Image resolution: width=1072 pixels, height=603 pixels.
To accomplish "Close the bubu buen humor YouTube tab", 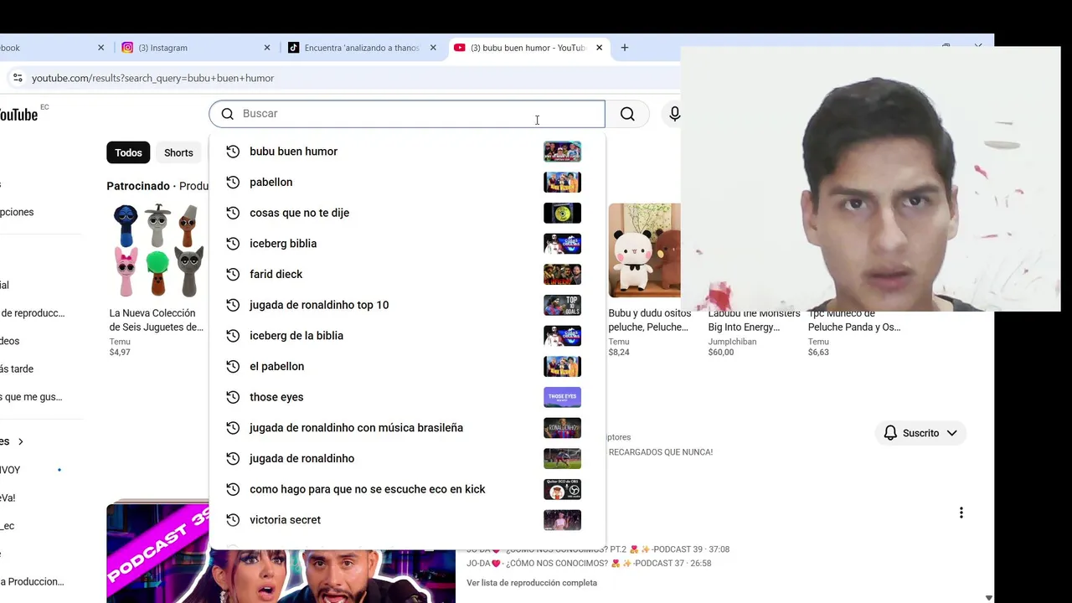I will pos(599,48).
